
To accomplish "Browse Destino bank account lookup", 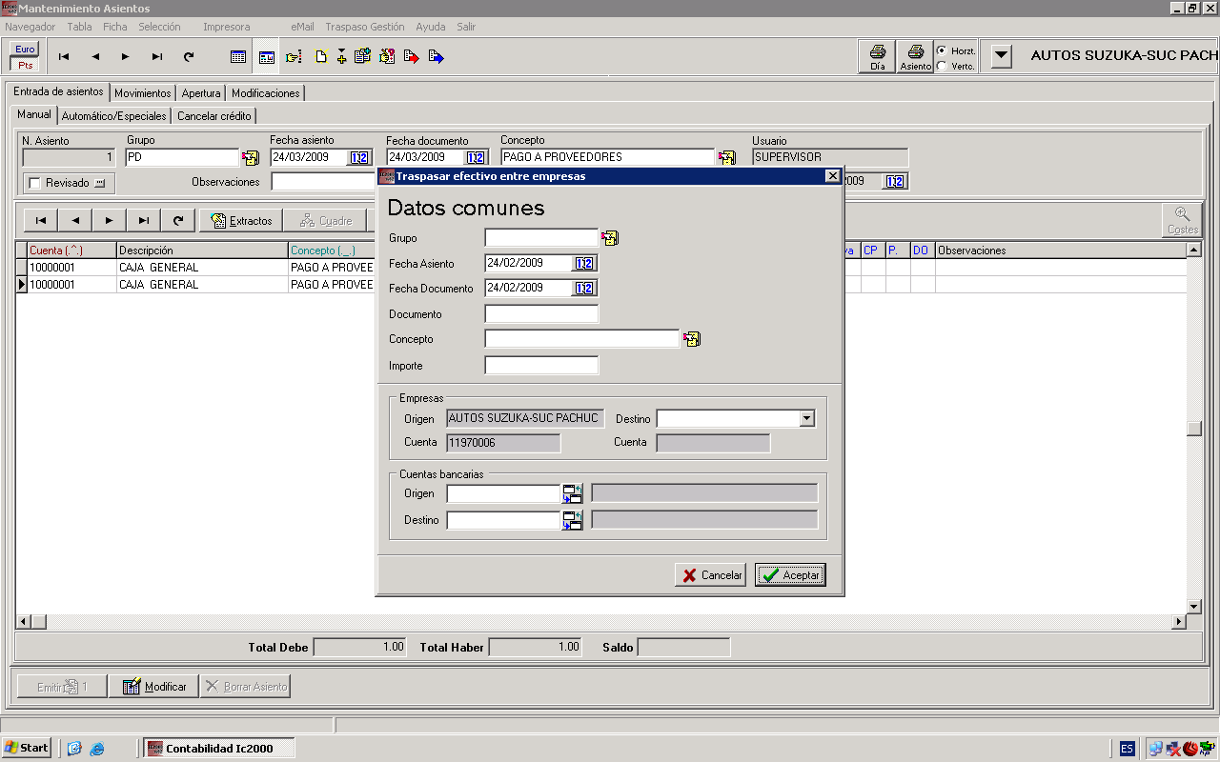I will click(x=572, y=520).
